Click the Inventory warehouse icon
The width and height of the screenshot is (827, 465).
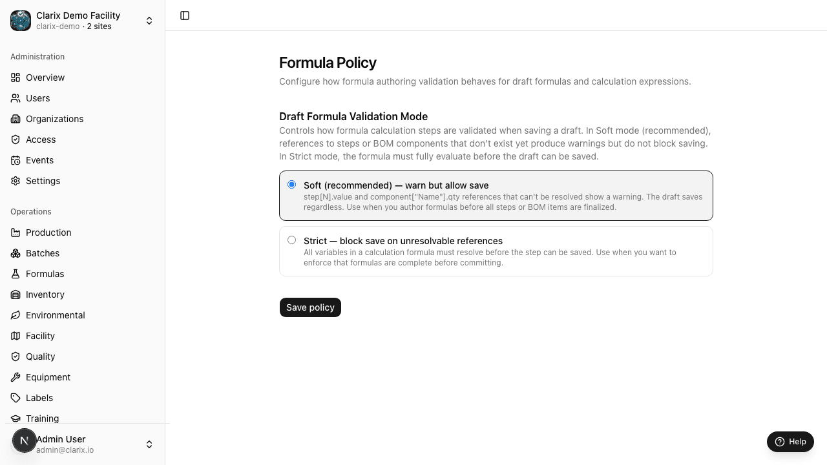coord(16,294)
